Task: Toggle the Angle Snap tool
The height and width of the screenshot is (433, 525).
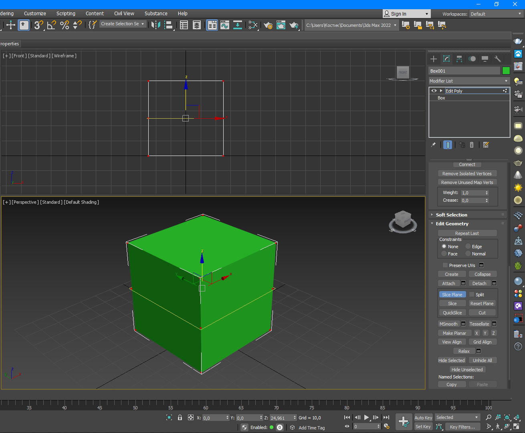Action: click(x=51, y=25)
